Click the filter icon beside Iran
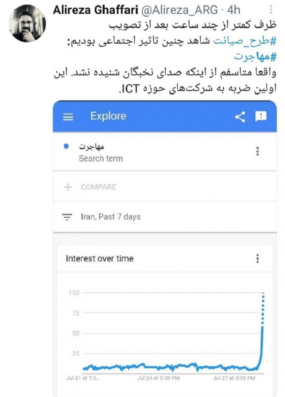The width and height of the screenshot is (285, 397). pos(68,217)
